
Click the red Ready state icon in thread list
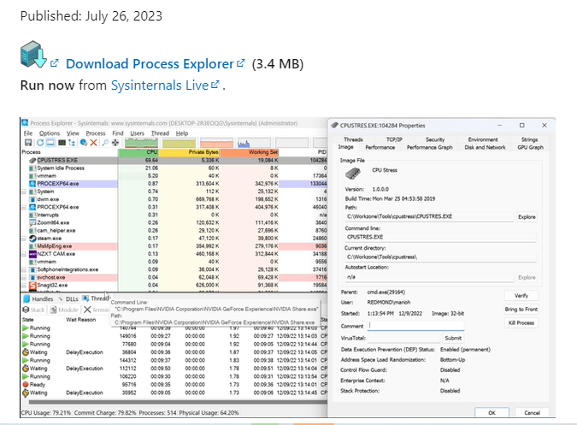click(x=26, y=385)
